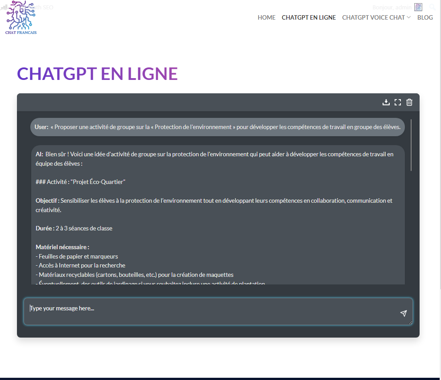Open the ChatGPT En Ligne menu item

point(309,17)
